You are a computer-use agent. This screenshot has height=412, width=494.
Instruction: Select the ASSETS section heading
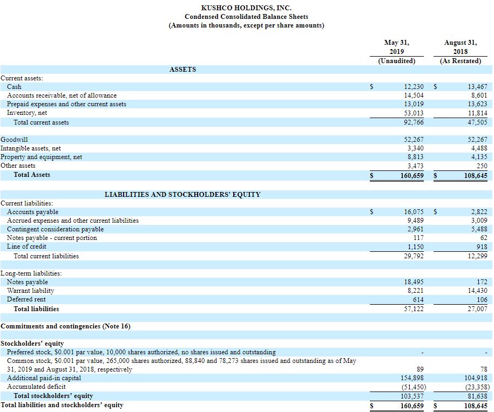182,70
